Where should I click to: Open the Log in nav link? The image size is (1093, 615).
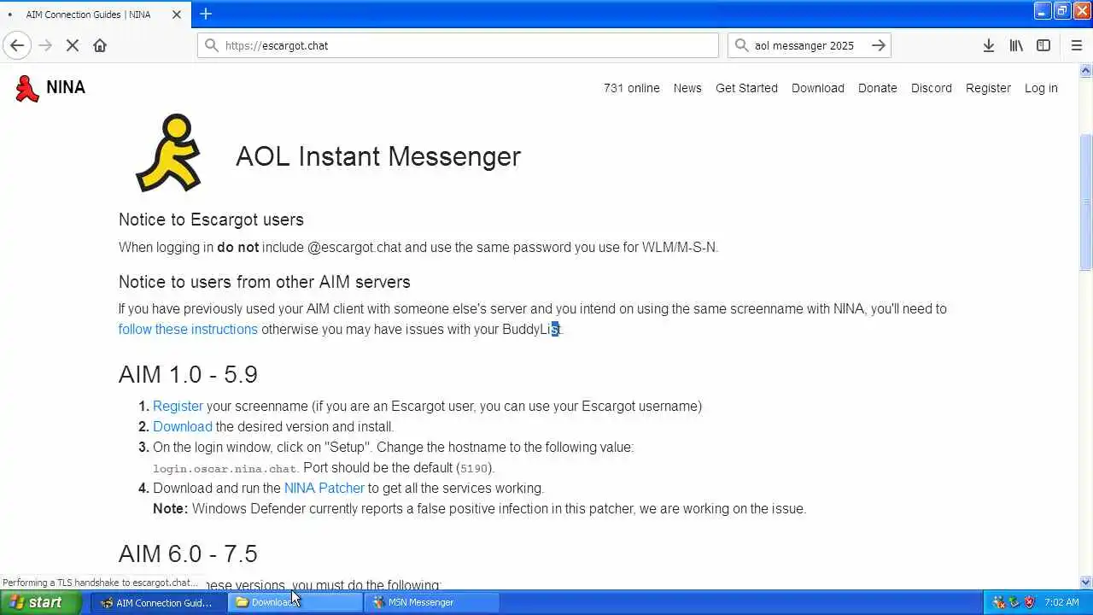[1041, 88]
